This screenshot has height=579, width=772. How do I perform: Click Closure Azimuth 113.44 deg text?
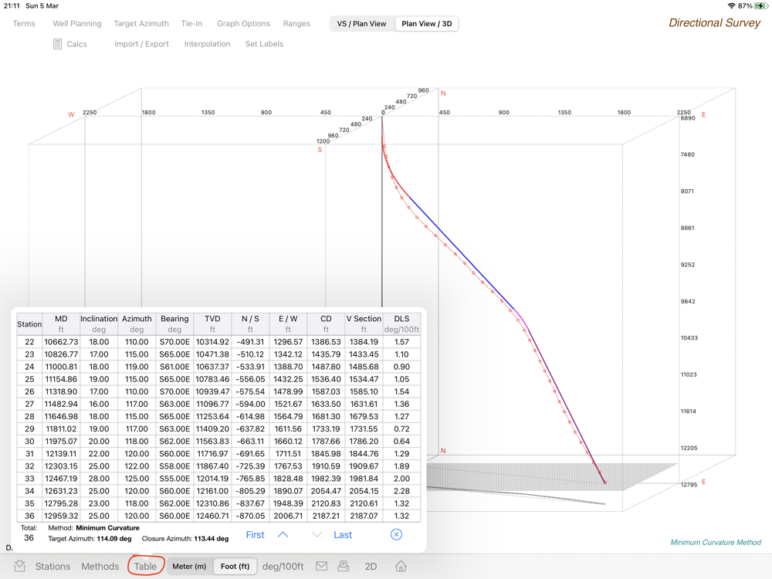click(x=185, y=539)
